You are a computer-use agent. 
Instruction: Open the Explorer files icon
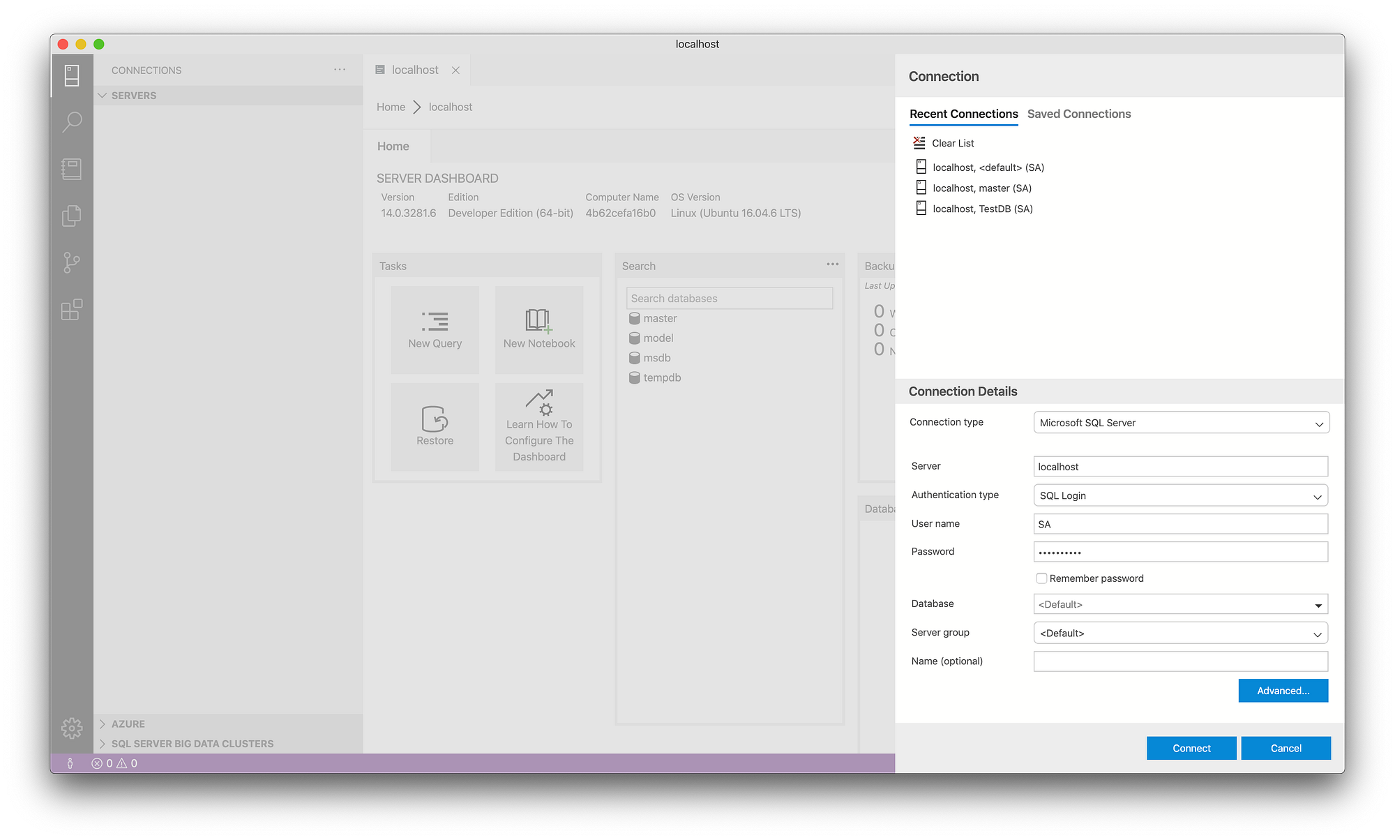point(72,216)
